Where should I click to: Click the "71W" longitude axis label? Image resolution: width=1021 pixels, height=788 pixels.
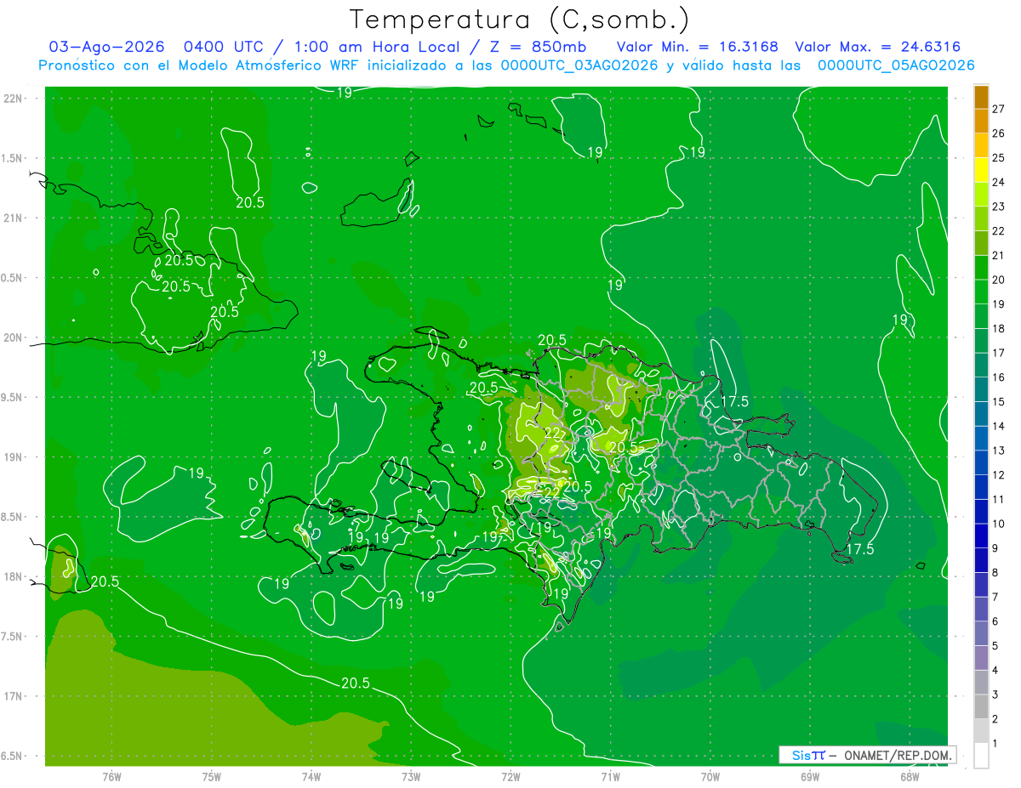point(610,776)
